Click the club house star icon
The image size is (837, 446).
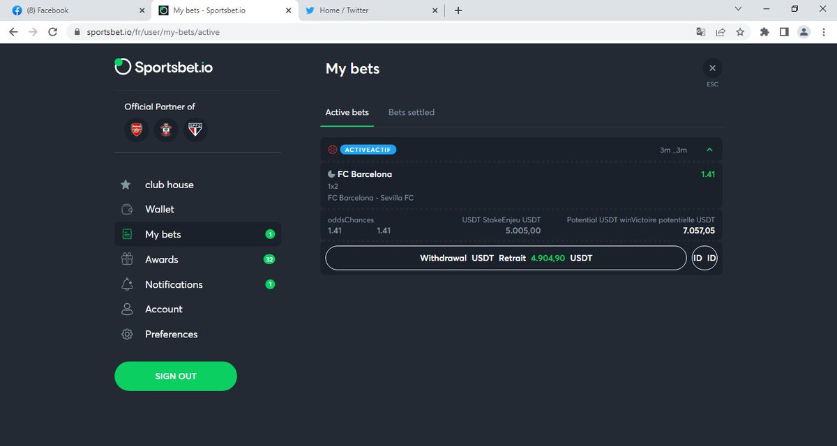[x=126, y=185]
